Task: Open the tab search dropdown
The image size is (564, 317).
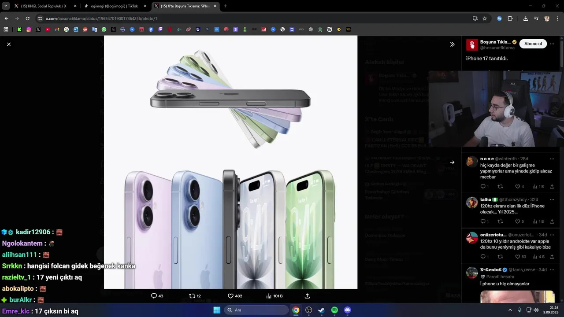Action: pyautogui.click(x=6, y=6)
